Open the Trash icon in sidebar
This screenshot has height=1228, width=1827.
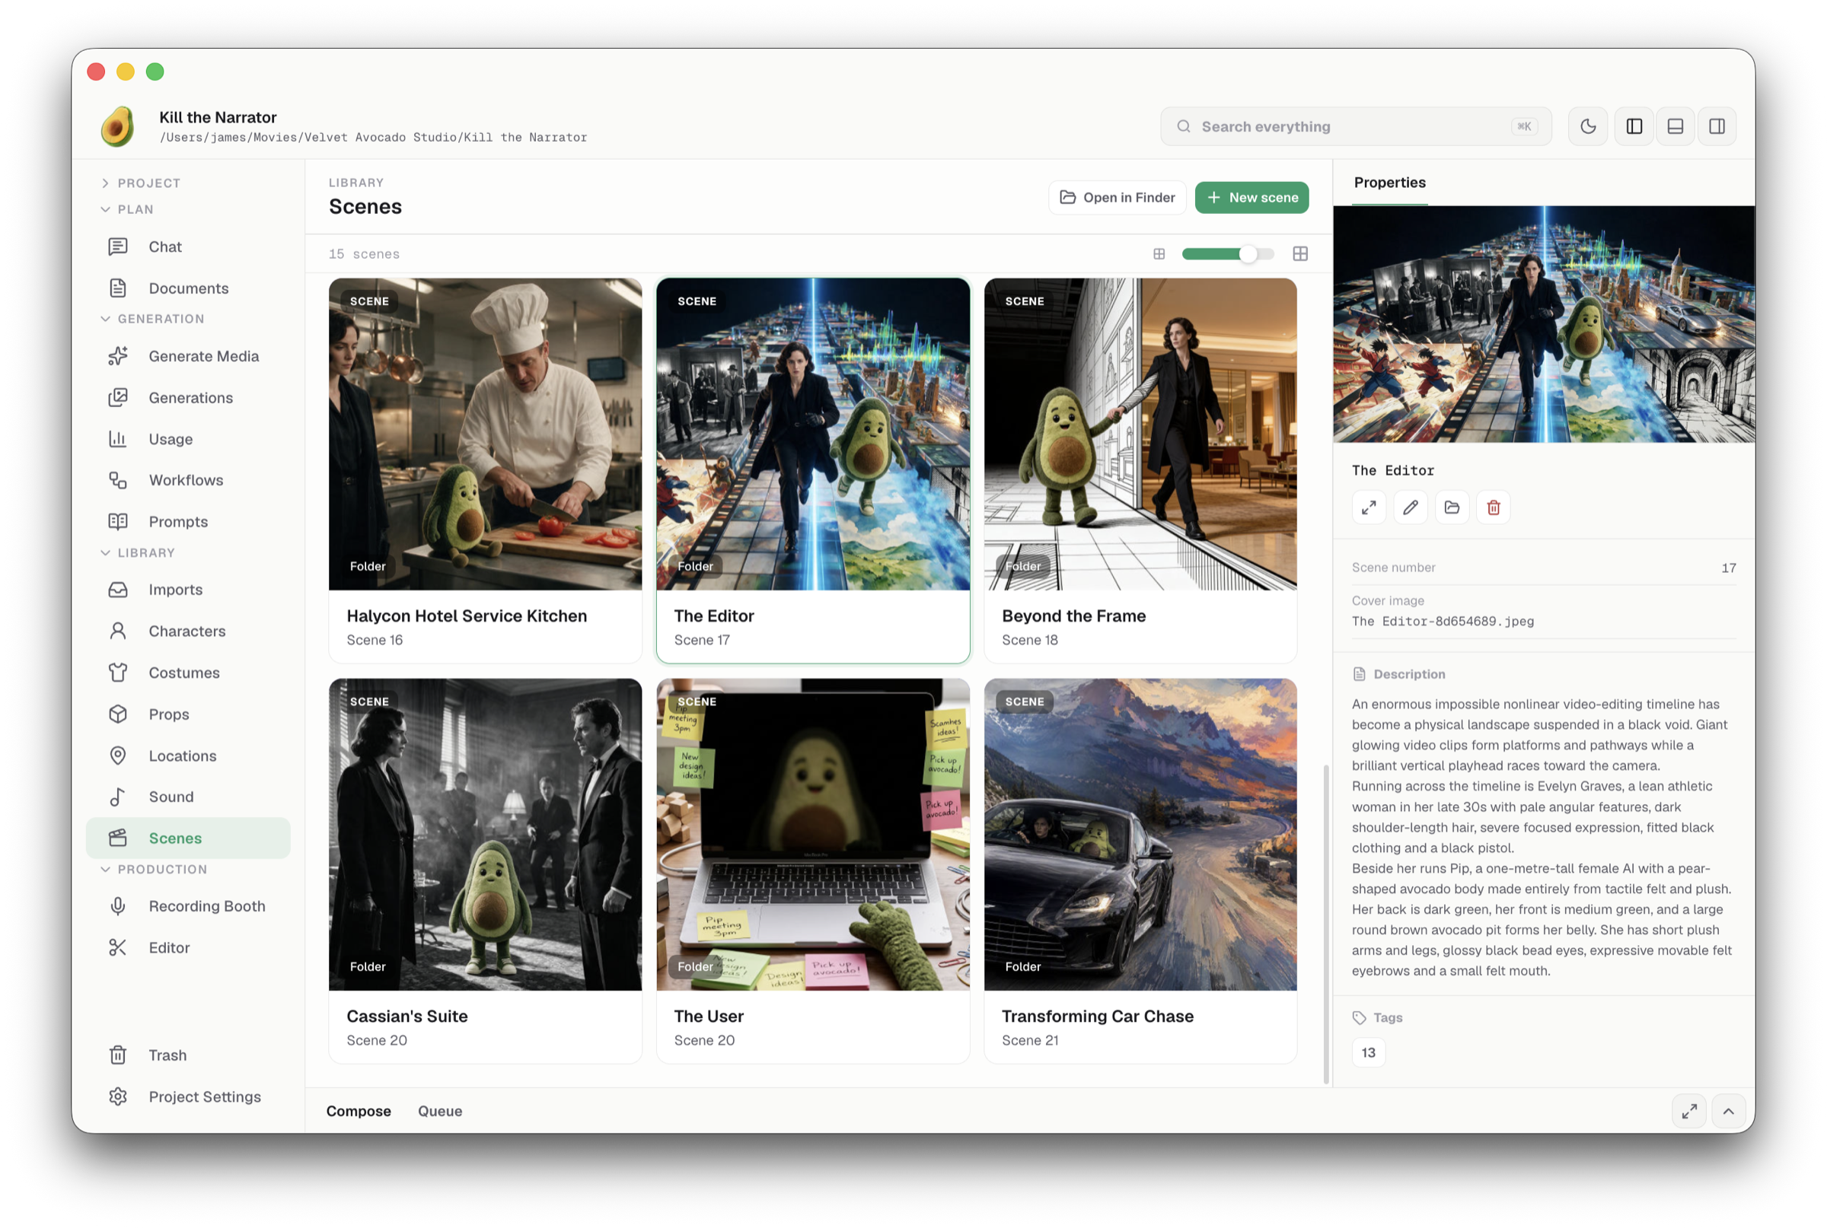coord(117,1055)
